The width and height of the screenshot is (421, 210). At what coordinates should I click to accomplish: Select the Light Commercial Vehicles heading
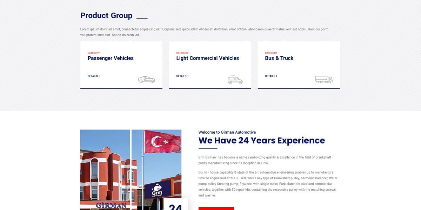click(x=208, y=58)
